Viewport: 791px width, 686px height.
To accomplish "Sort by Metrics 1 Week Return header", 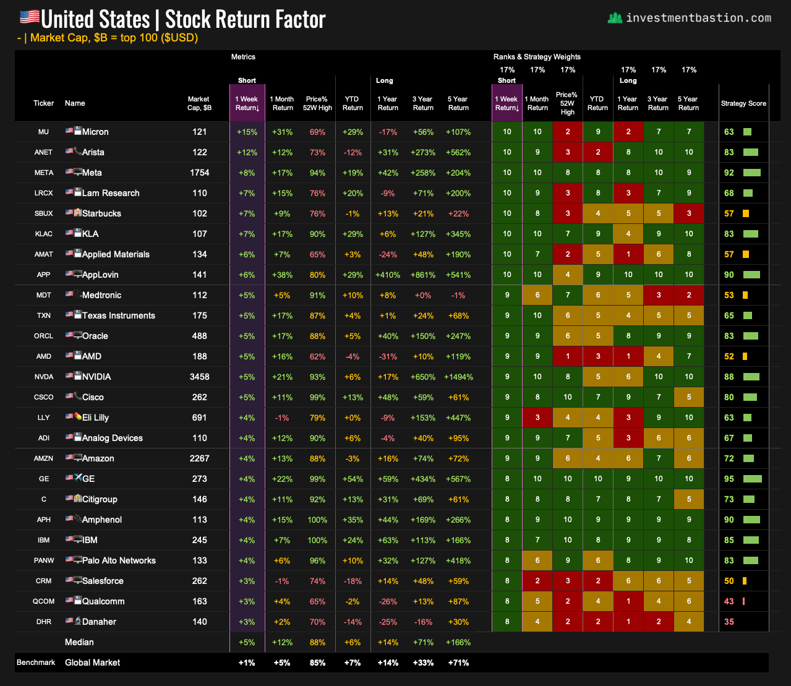I will tap(247, 103).
